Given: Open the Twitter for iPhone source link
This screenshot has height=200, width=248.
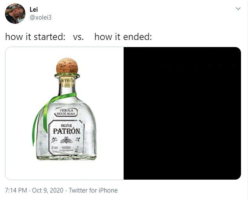Looking at the screenshot, I should (93, 190).
